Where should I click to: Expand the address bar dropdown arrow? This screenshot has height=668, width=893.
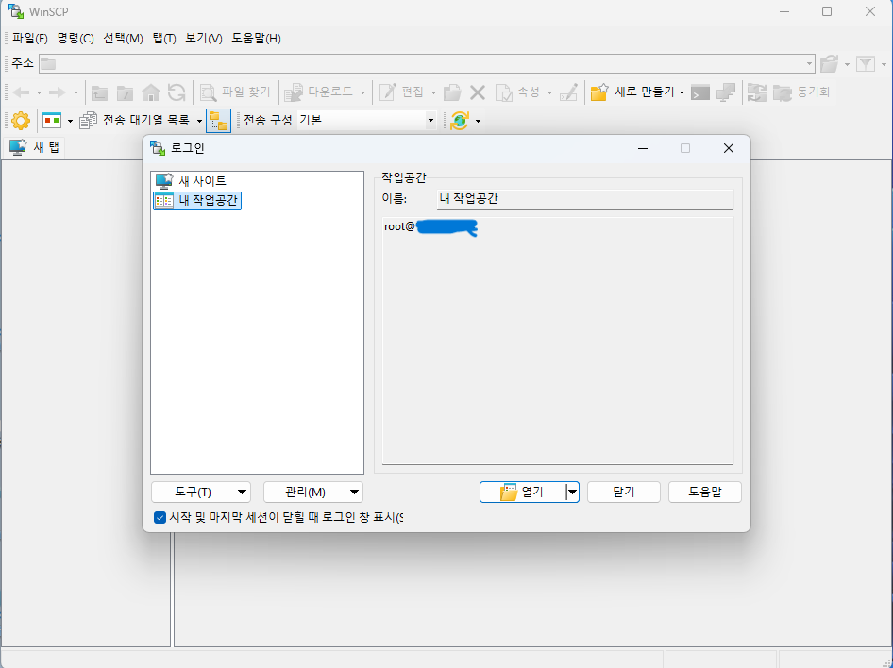tap(809, 64)
